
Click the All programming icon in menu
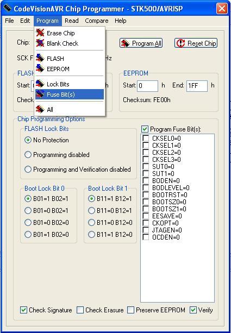coord(40,109)
